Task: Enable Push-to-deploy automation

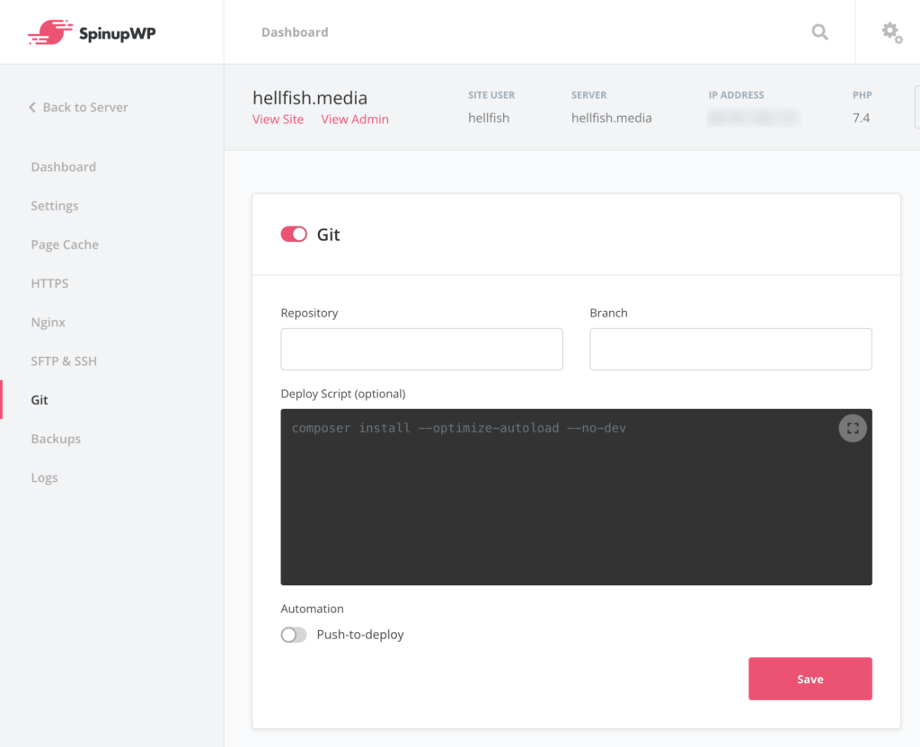Action: tap(293, 634)
